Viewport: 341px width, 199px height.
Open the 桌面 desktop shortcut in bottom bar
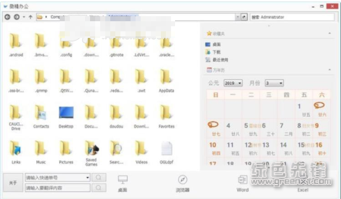click(122, 183)
